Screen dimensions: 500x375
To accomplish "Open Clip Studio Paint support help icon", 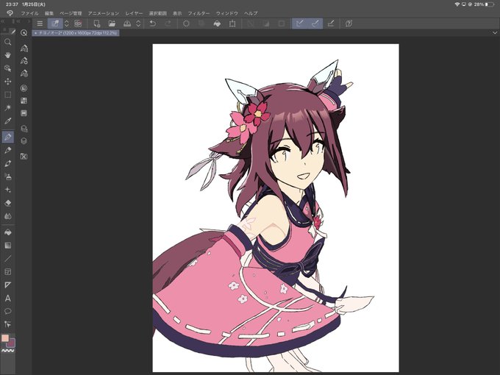I will (x=349, y=24).
